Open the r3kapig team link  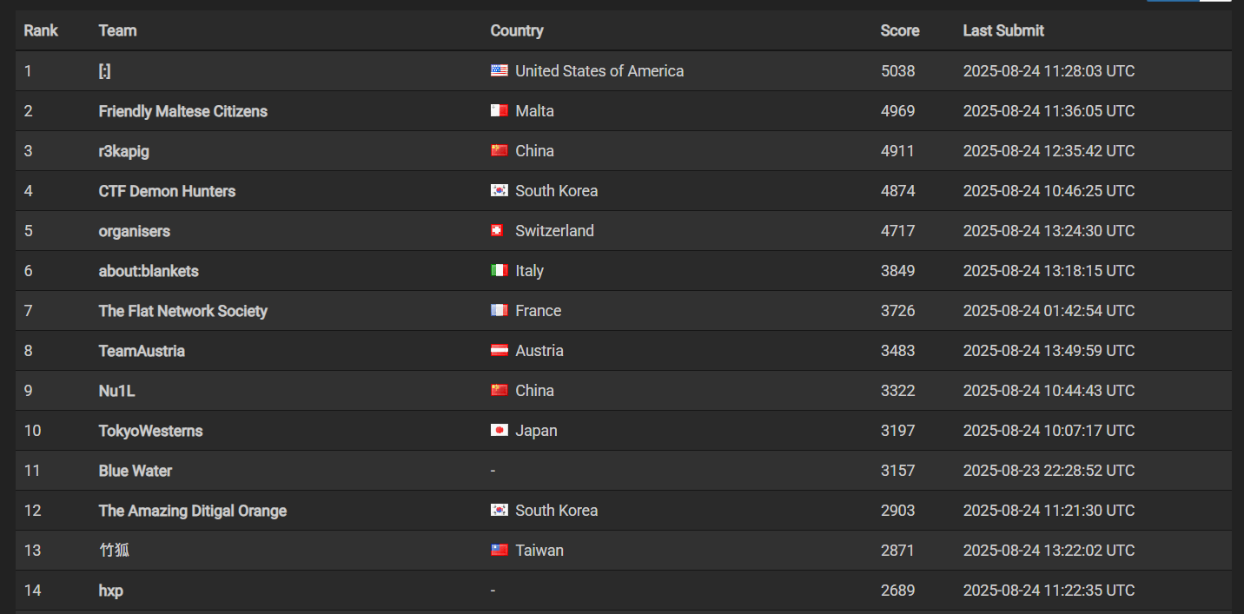pyautogui.click(x=123, y=151)
